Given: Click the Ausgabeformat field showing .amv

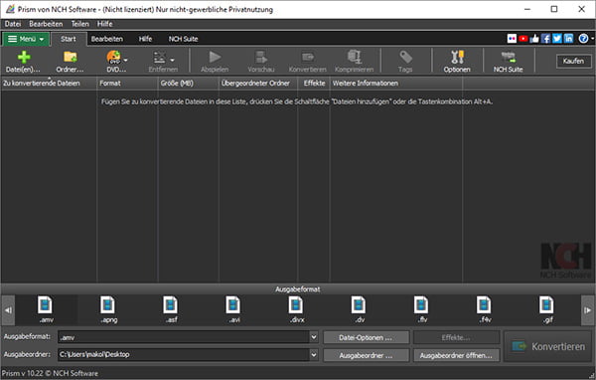Looking at the screenshot, I should tap(184, 337).
